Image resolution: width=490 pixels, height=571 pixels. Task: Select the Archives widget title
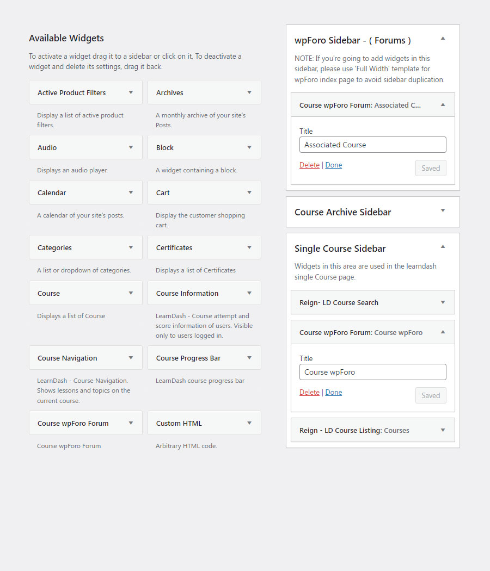[x=169, y=92]
